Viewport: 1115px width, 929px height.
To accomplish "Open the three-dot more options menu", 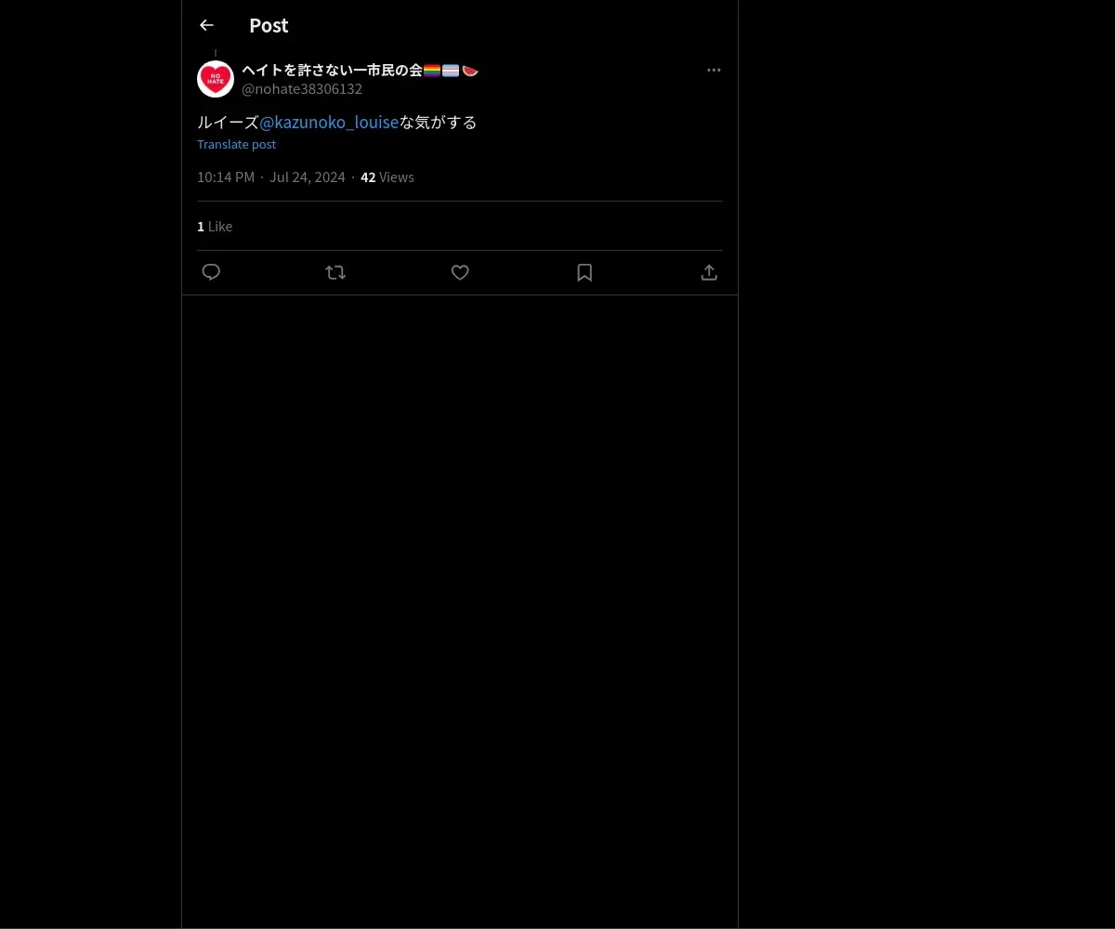I will click(x=714, y=70).
